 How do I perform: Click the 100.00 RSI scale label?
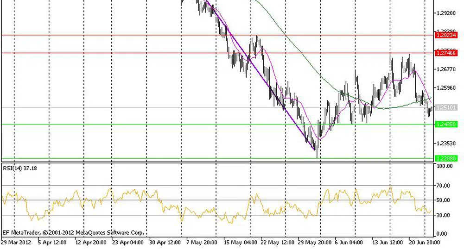444,166
